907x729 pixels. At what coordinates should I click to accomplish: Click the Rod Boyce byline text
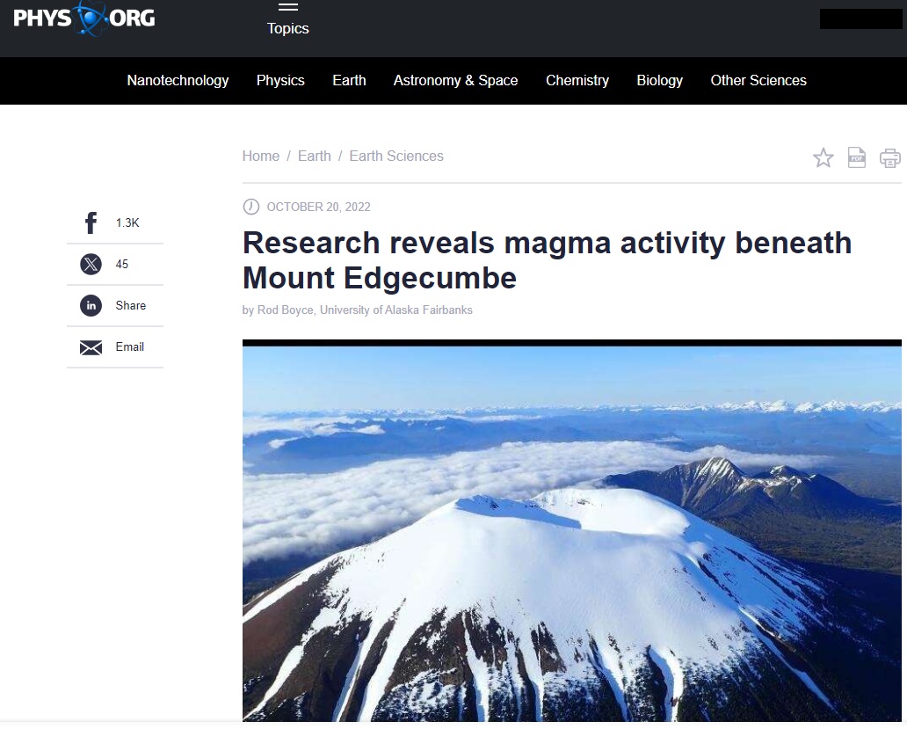[x=357, y=310]
